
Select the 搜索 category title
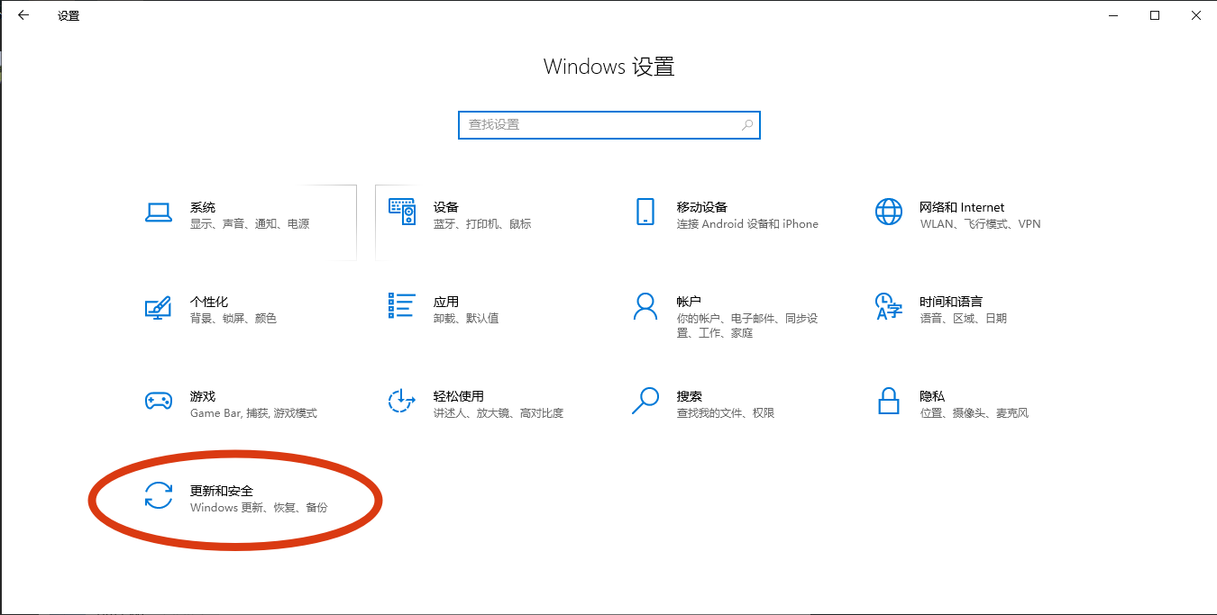(x=690, y=396)
